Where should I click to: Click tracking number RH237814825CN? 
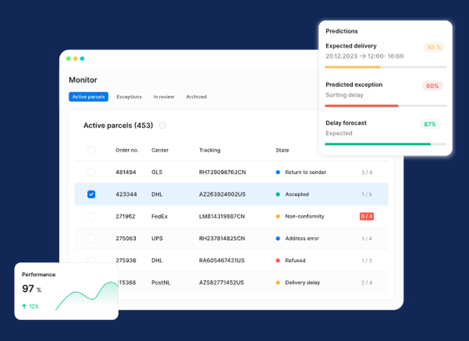222,238
